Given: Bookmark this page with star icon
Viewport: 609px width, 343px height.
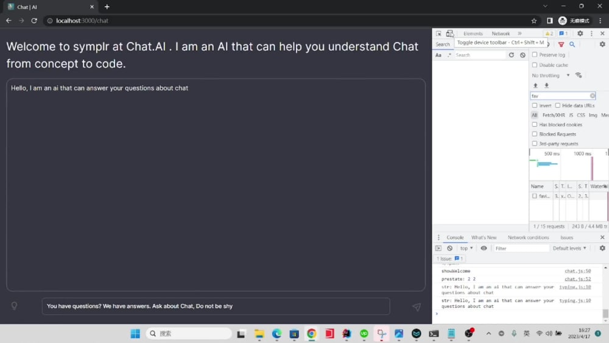Looking at the screenshot, I should click(x=534, y=21).
